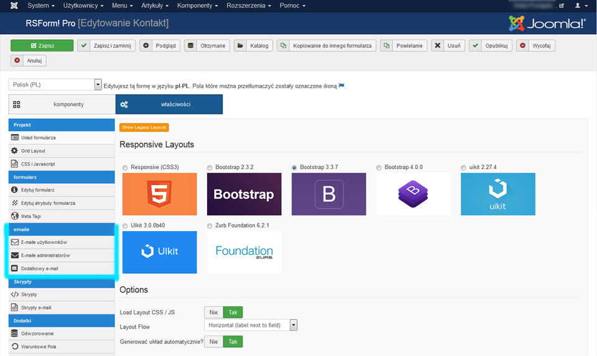This screenshot has height=356, width=597.
Task: Click the Podgląd preview button
Action: [x=160, y=45]
